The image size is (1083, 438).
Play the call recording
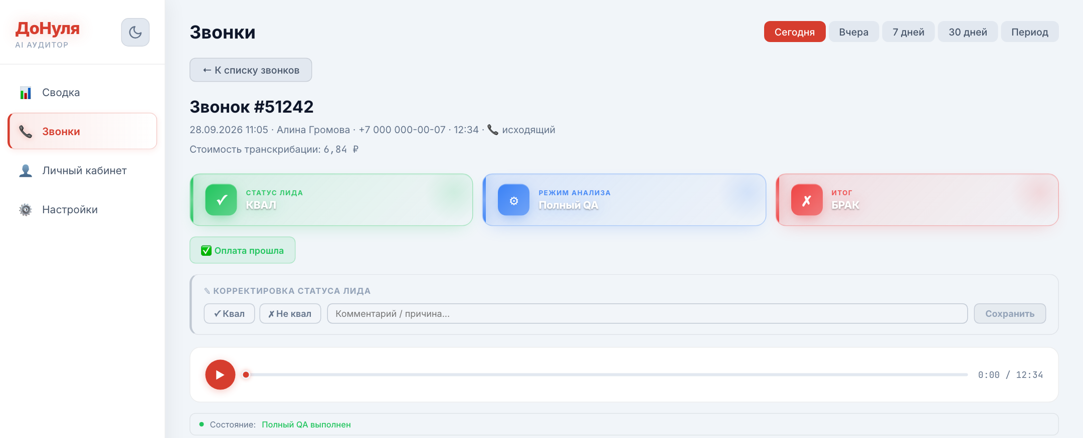pos(220,374)
